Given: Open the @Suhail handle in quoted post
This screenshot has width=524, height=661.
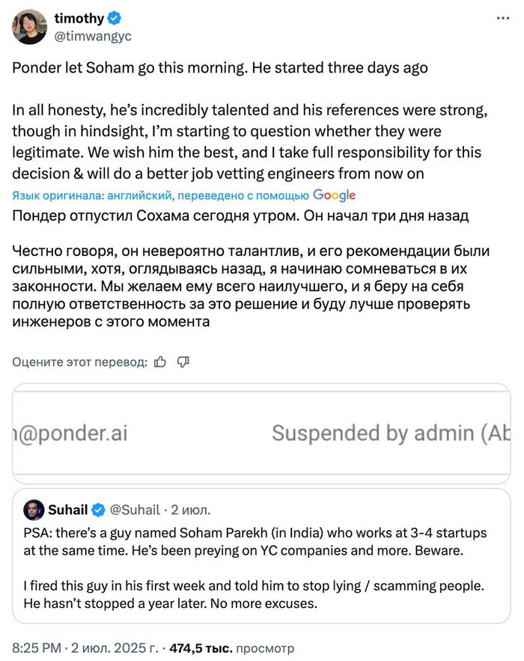Looking at the screenshot, I should [135, 510].
